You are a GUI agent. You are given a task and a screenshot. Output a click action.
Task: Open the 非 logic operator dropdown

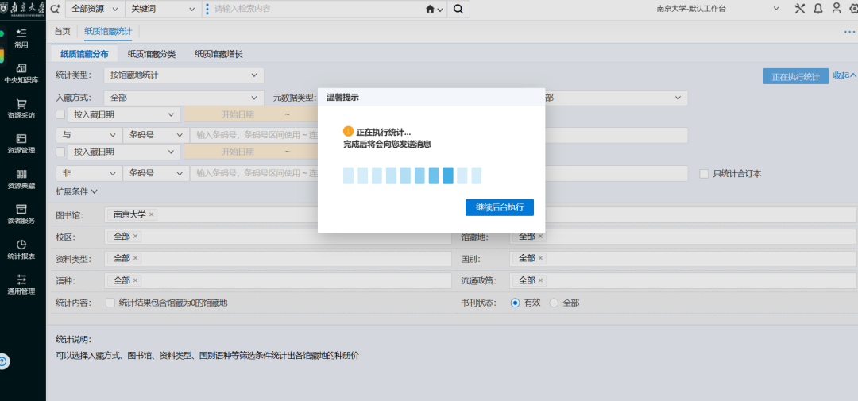[89, 173]
